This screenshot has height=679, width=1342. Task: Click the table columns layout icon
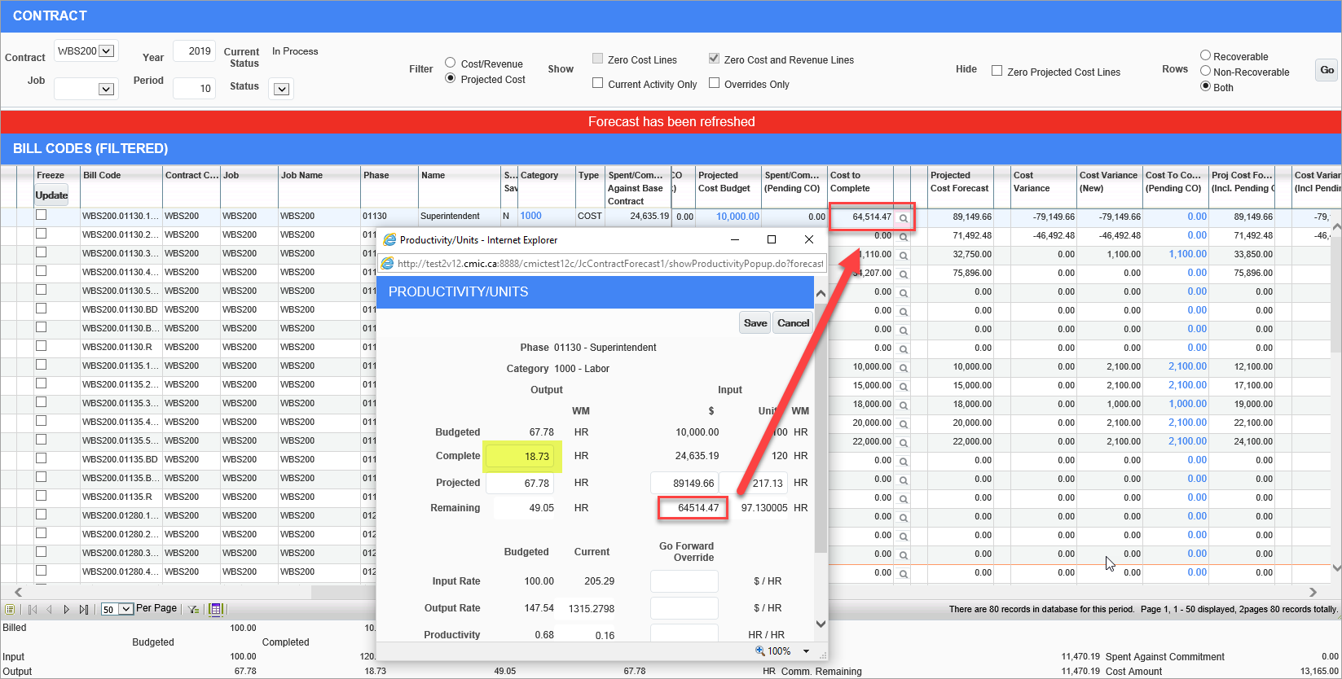(216, 609)
